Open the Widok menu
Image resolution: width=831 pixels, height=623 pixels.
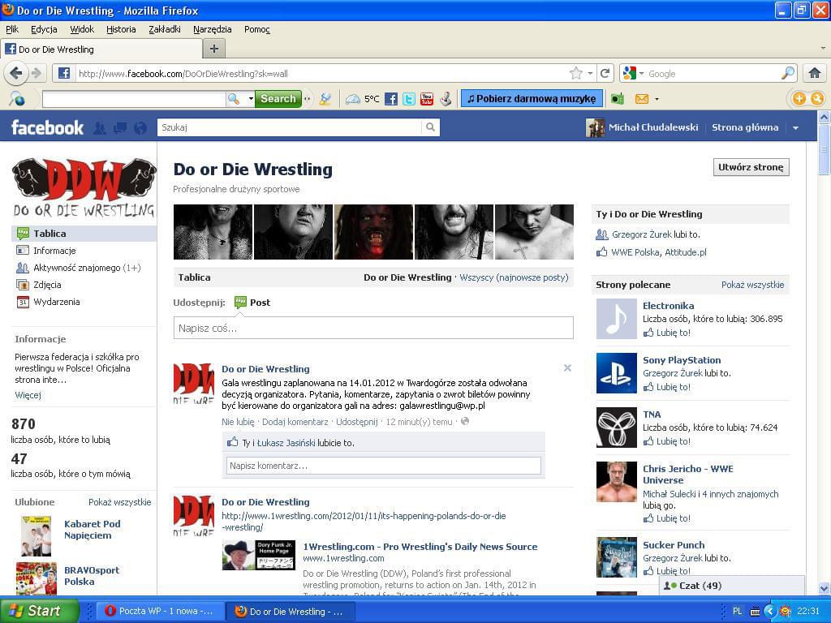(82, 29)
